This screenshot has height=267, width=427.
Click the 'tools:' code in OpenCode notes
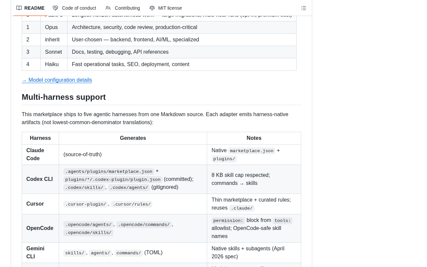pyautogui.click(x=283, y=221)
